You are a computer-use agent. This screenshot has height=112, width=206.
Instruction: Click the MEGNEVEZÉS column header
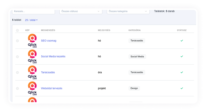48,30
